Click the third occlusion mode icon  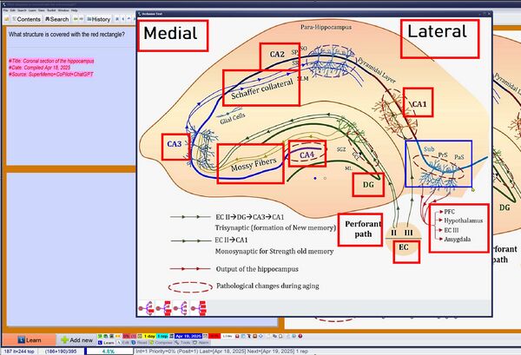point(181,308)
